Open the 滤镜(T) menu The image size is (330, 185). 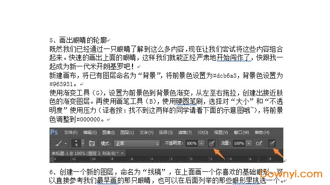tap(185, 132)
